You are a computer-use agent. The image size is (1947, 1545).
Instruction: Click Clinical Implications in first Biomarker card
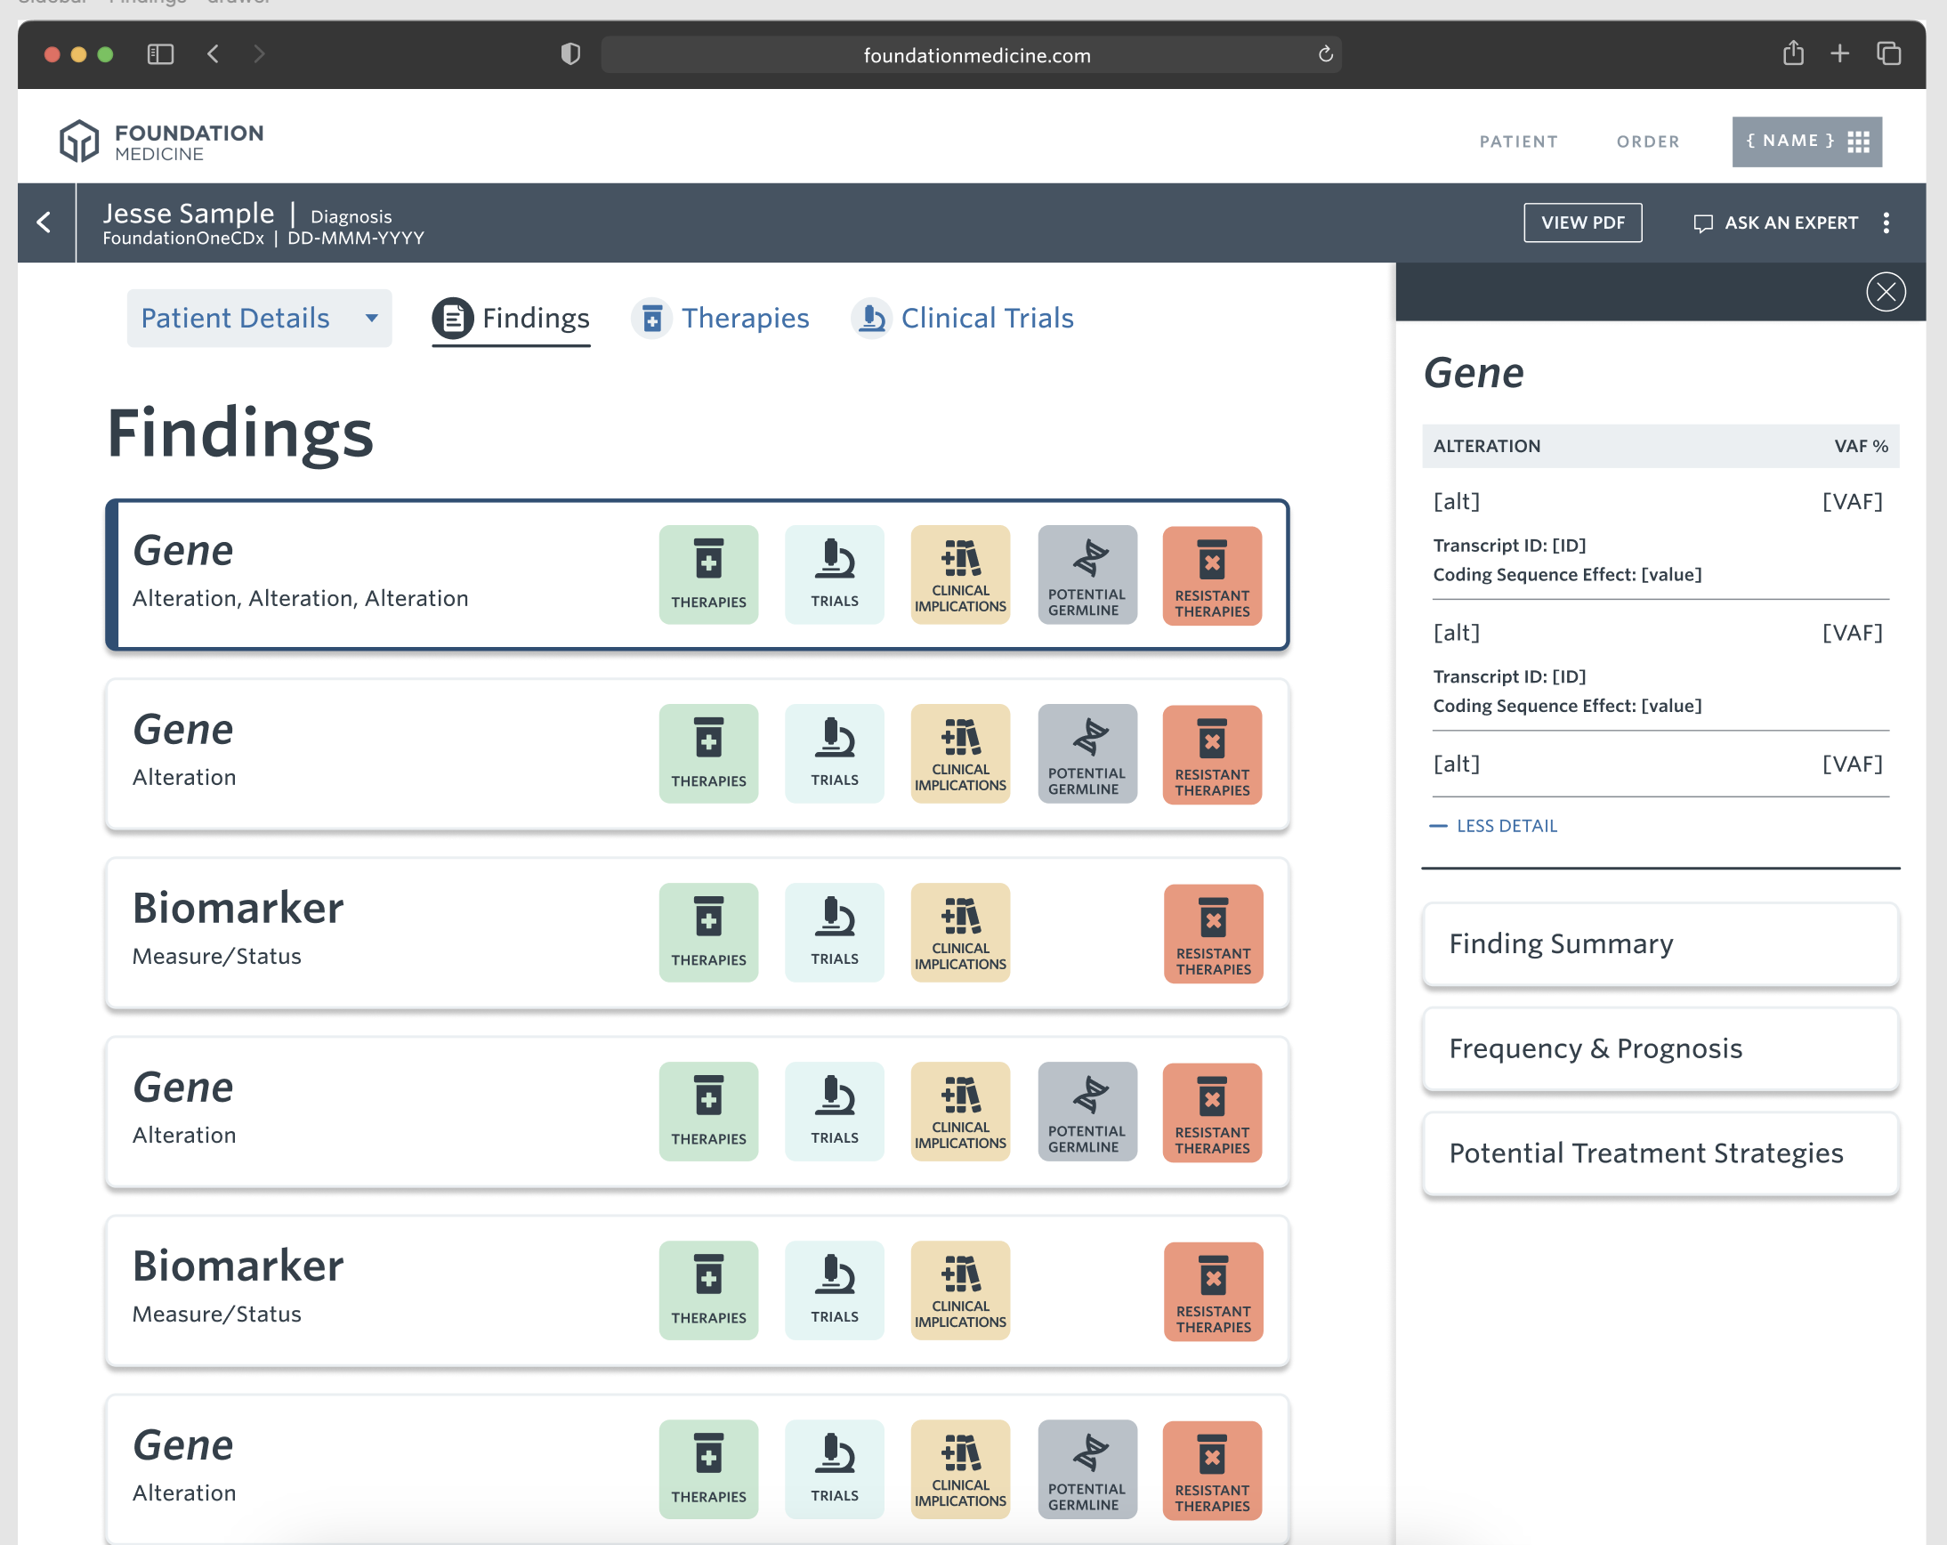(960, 932)
